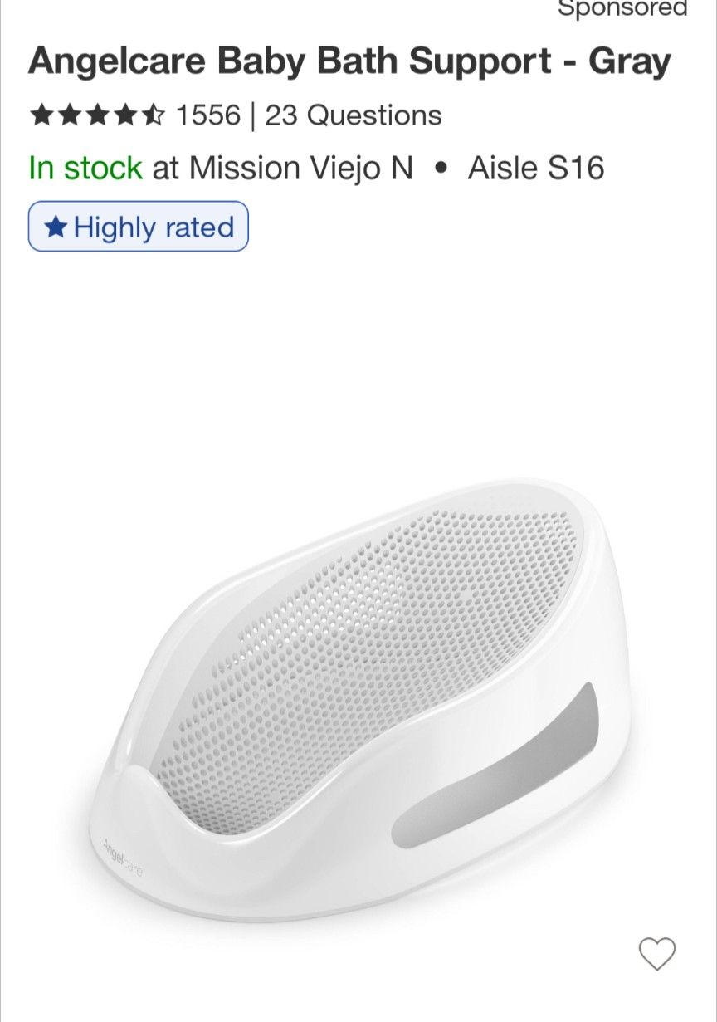Click the star icon in Highly rated badge
717x1022 pixels.
56,227
